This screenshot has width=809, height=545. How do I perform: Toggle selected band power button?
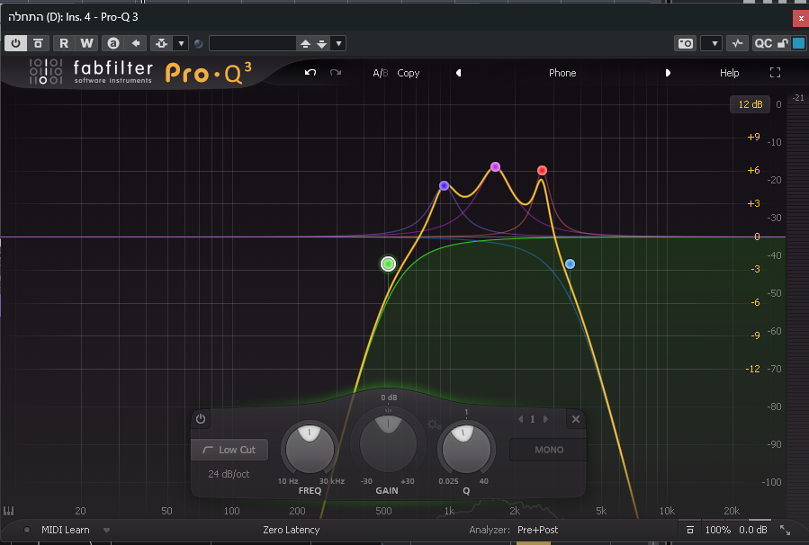[x=201, y=419]
